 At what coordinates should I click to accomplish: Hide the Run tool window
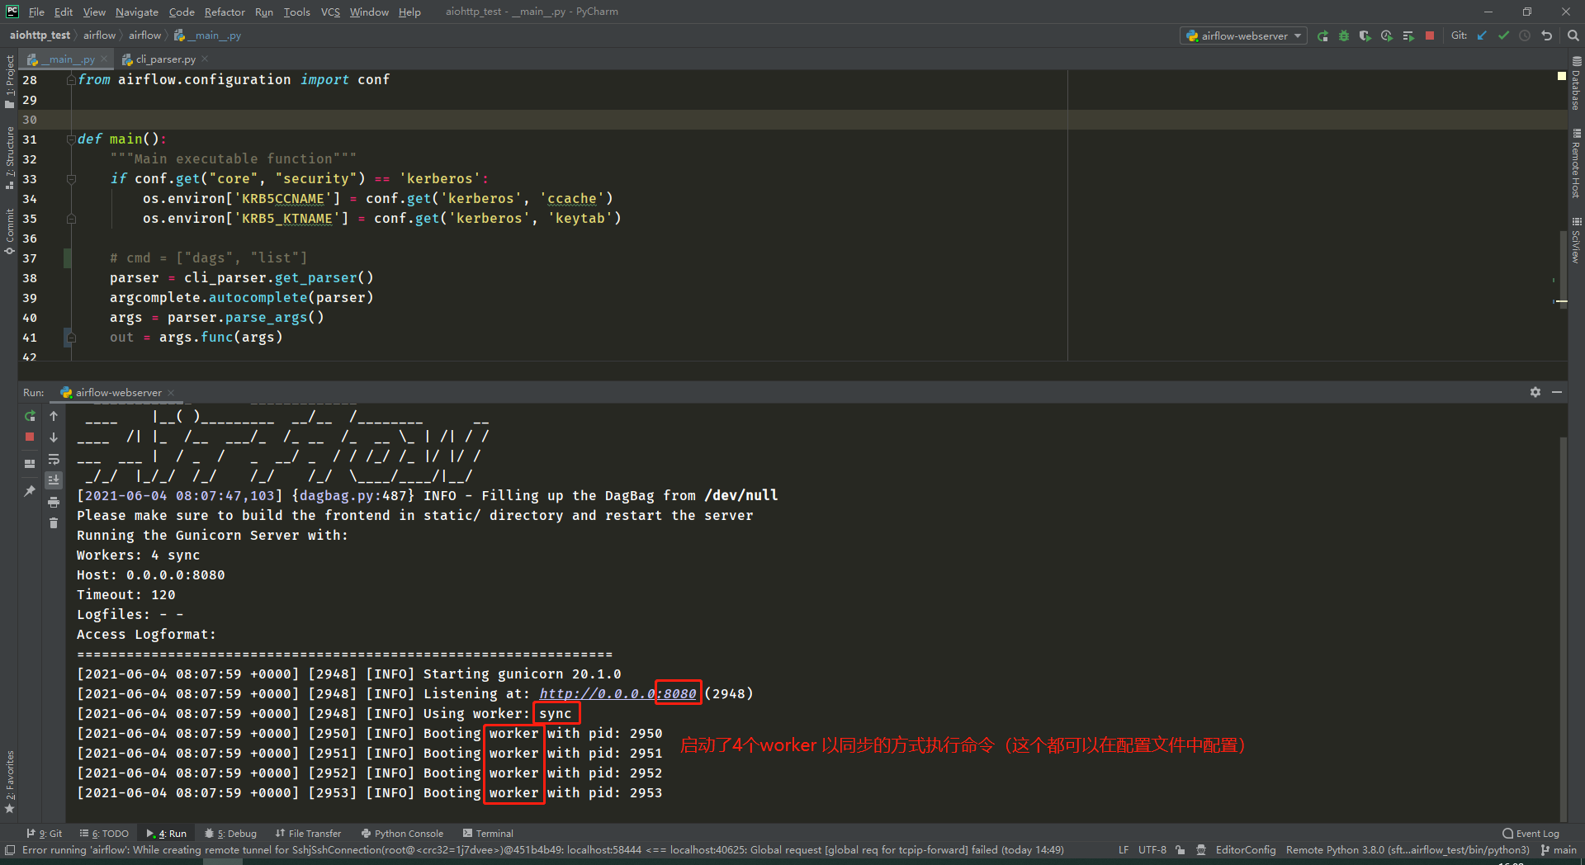tap(1557, 392)
